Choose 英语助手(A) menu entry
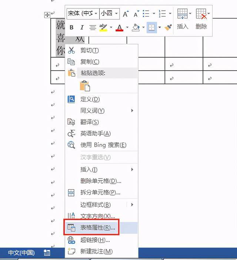 point(101,134)
